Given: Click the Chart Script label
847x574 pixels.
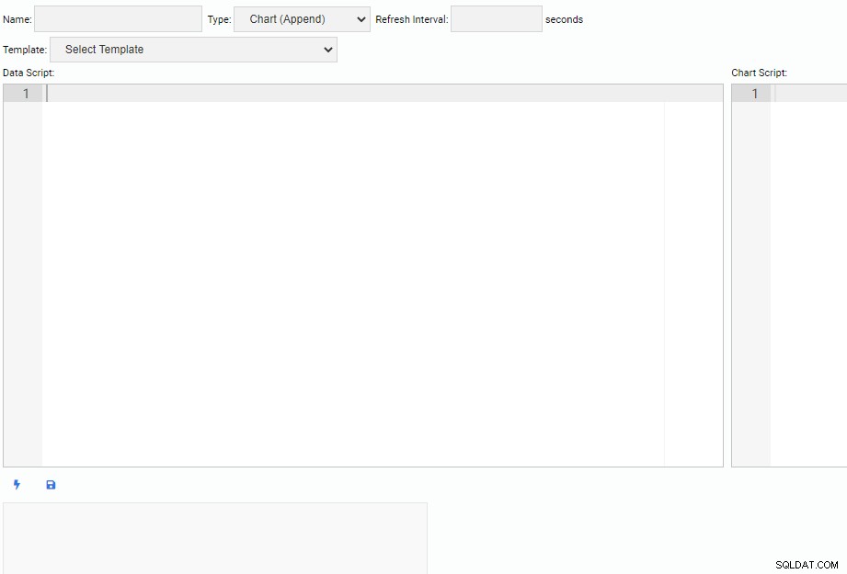Looking at the screenshot, I should [x=759, y=73].
